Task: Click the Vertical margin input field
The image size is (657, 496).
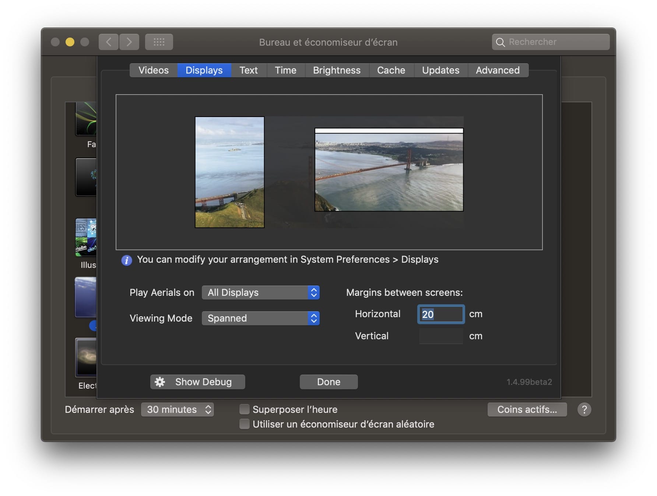Action: coord(441,336)
